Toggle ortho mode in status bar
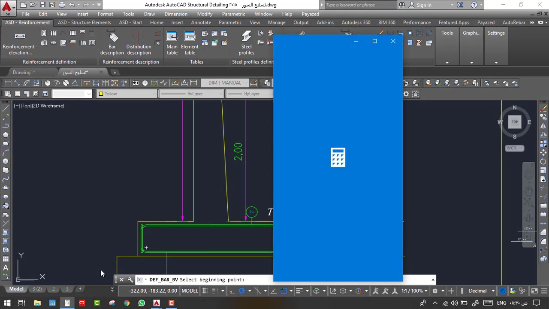The image size is (549, 309). click(x=232, y=291)
